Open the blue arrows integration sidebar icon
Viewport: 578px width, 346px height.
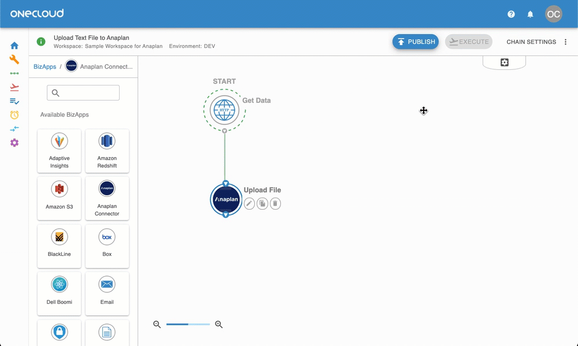pyautogui.click(x=14, y=129)
